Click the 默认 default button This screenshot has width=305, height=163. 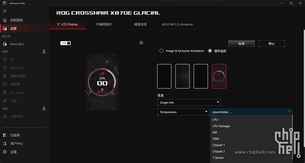271,44
